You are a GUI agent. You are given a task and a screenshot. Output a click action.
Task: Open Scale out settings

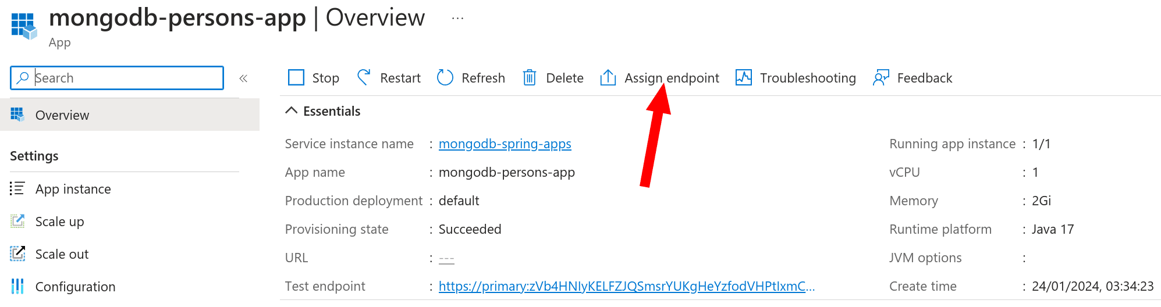click(62, 254)
